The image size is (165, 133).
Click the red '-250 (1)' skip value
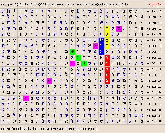(155, 4)
